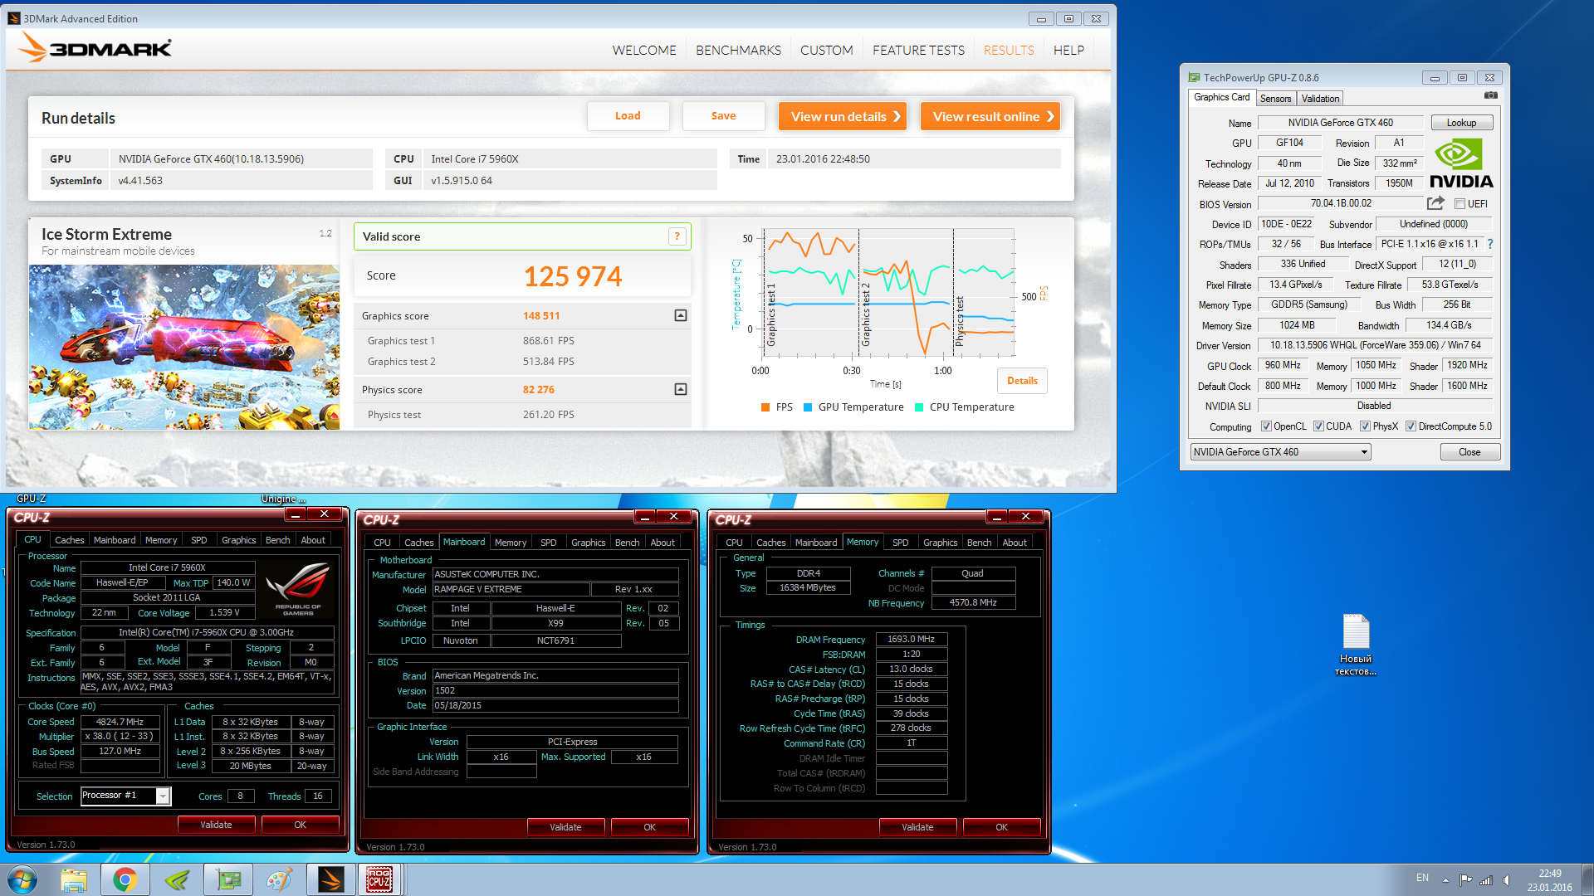Click Show desktop strip at taskbar end
1594x896 pixels.
(x=1587, y=879)
